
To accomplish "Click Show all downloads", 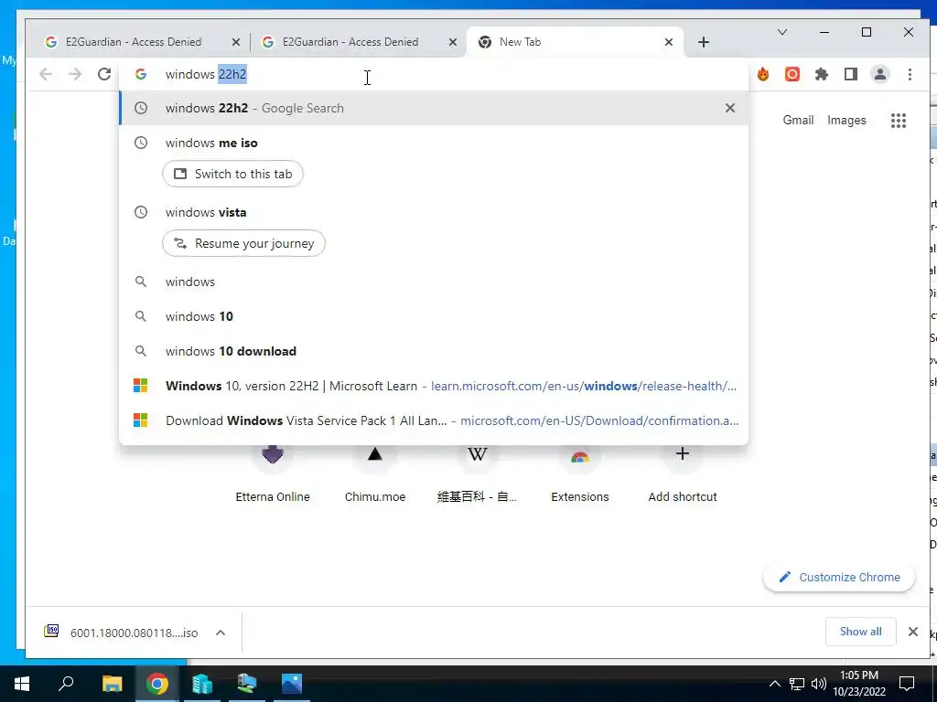I will (860, 632).
